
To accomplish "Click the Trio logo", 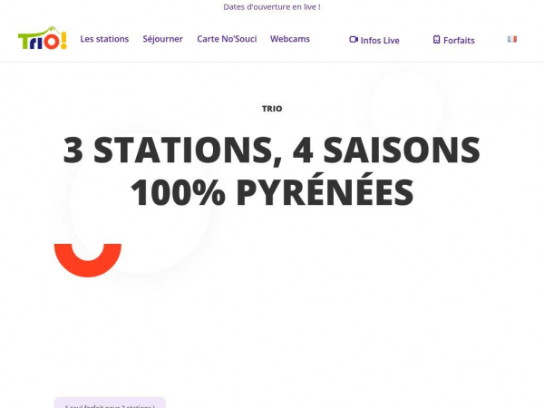I will (x=43, y=38).
